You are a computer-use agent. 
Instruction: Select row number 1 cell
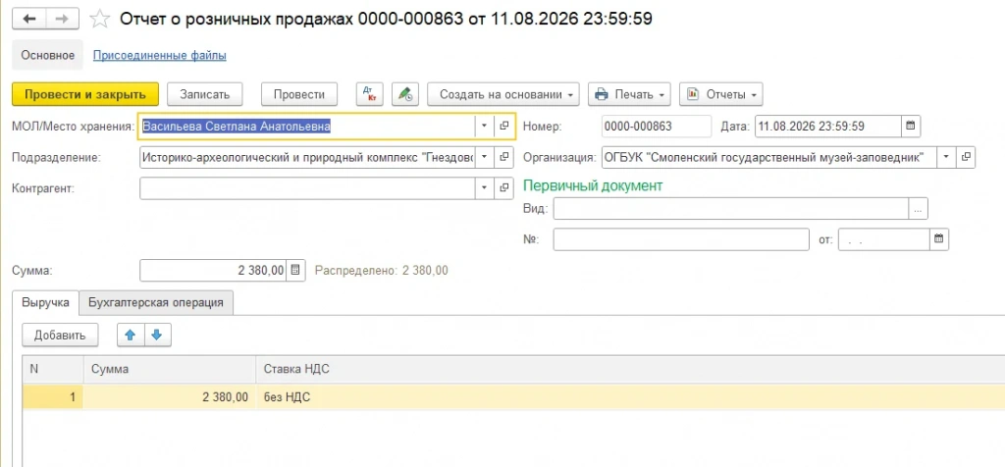[x=53, y=397]
